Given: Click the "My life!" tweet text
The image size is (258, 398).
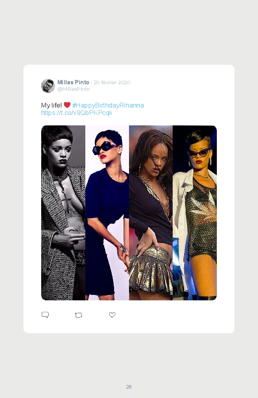Looking at the screenshot, I should coord(51,106).
